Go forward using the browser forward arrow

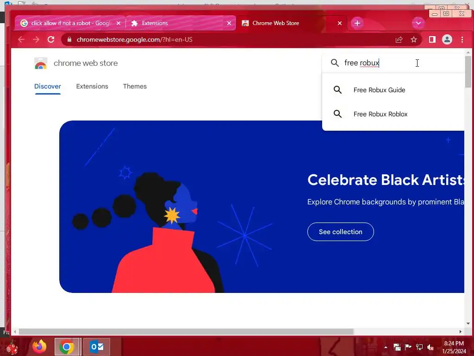(36, 40)
